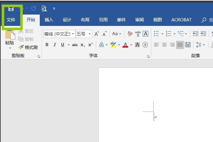Screen dimensions: 213x142
Task: Open the 文件 (File) tab
Action: pyautogui.click(x=11, y=20)
